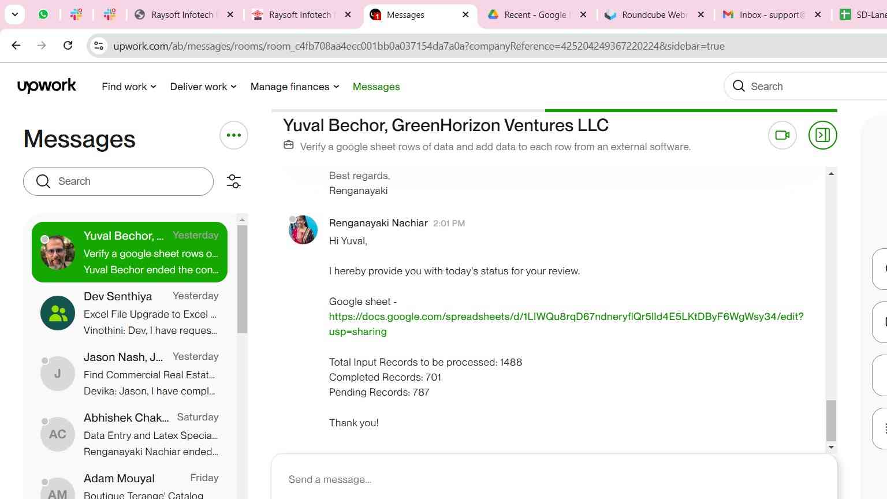Close the Recent - Google Drive tab

click(x=583, y=14)
